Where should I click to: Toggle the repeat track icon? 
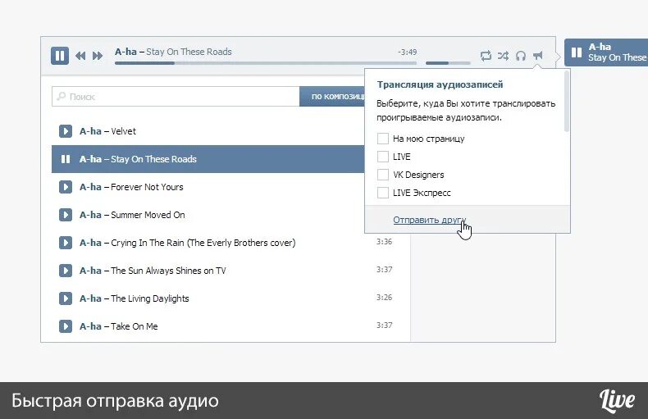486,56
